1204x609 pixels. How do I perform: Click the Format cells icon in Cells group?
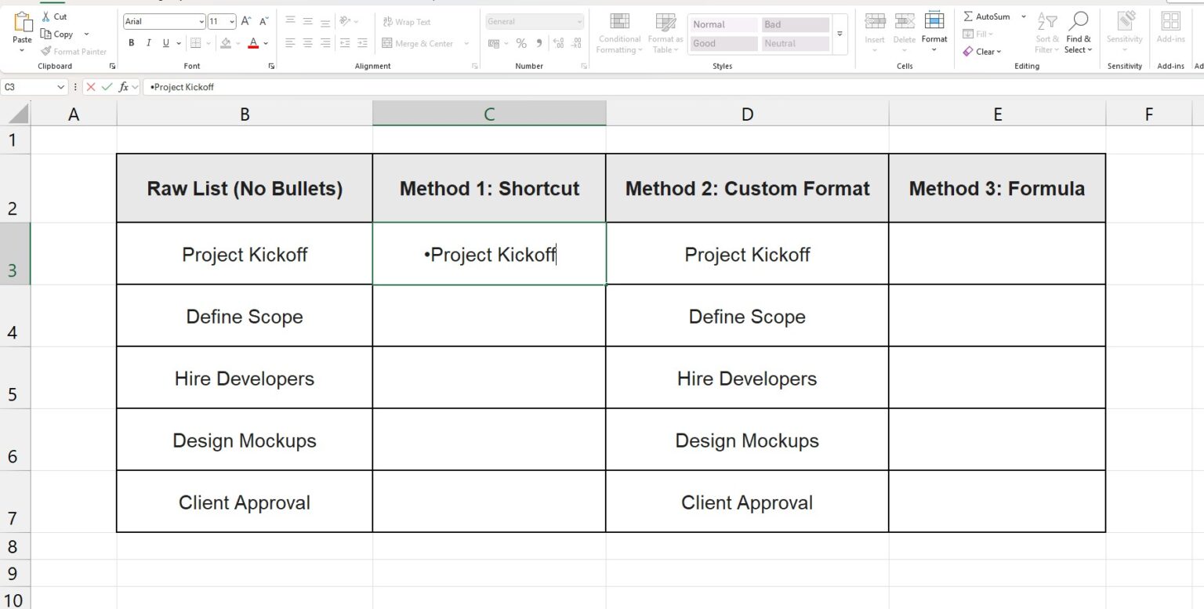pyautogui.click(x=934, y=20)
